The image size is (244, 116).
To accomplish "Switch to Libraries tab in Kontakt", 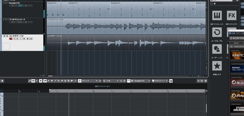I will click(x=236, y=43).
